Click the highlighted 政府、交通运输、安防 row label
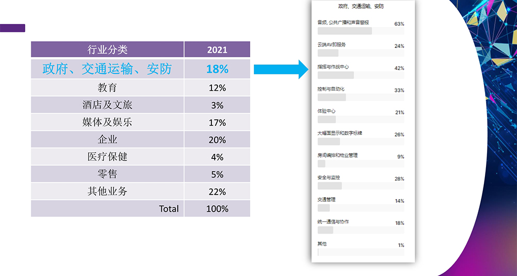The image size is (517, 276). [108, 69]
